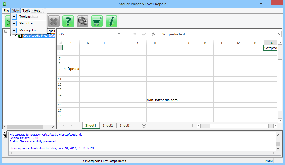Click cell C9 containing Softpedia

pyautogui.click(x=71, y=69)
